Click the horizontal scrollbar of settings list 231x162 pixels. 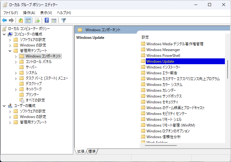tap(161, 145)
